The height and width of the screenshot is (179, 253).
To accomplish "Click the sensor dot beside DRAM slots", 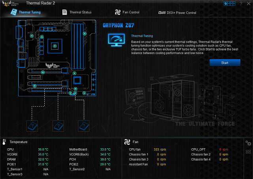I will tap(85, 34).
